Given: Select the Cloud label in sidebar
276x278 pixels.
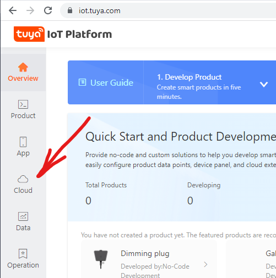Looking at the screenshot, I should (x=23, y=191).
